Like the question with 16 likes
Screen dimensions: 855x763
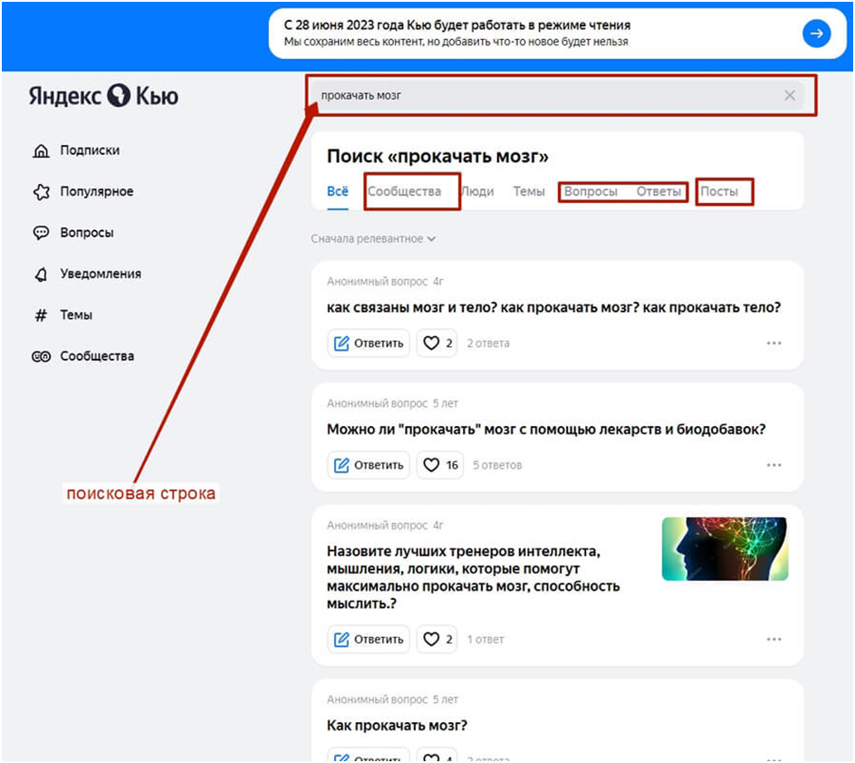(x=441, y=465)
